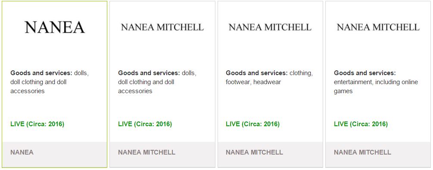The height and width of the screenshot is (170, 433).
Task: Click NANEA MITCHELL footer of the dolls card
Action: (146, 152)
